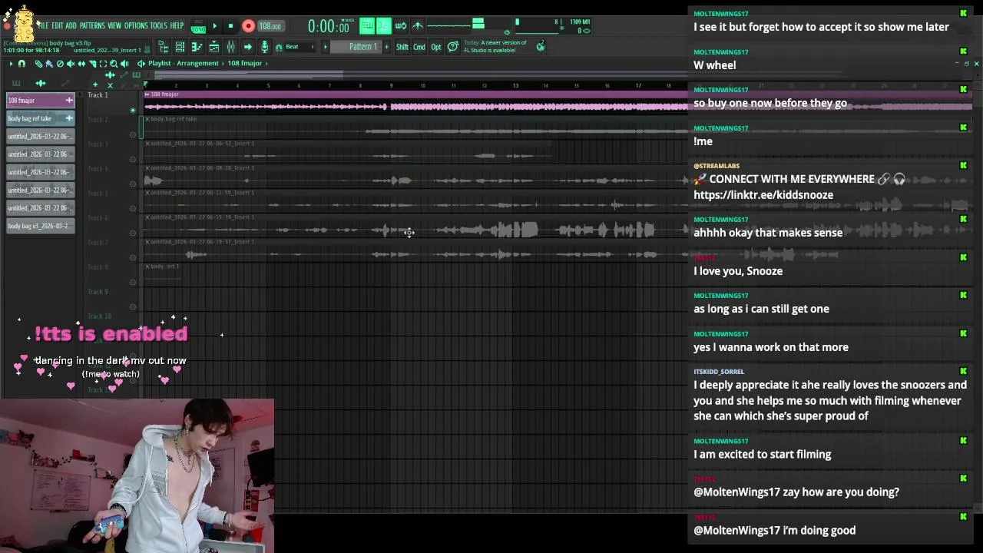Open the piano roll view icon

(197, 47)
